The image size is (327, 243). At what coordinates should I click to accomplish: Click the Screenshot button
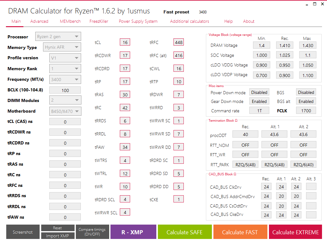[x=23, y=232]
